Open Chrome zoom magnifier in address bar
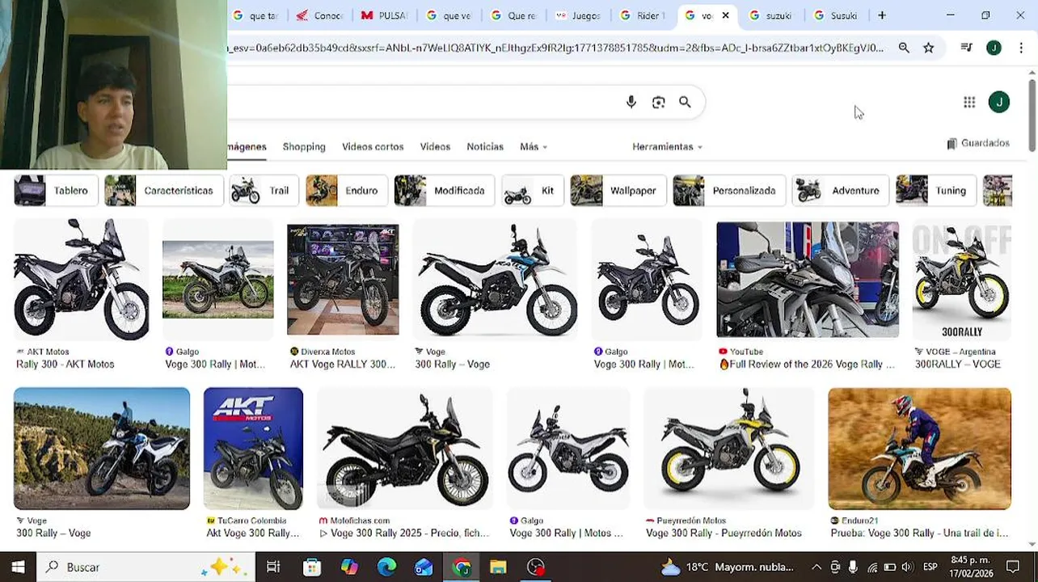This screenshot has height=582, width=1038. [904, 48]
